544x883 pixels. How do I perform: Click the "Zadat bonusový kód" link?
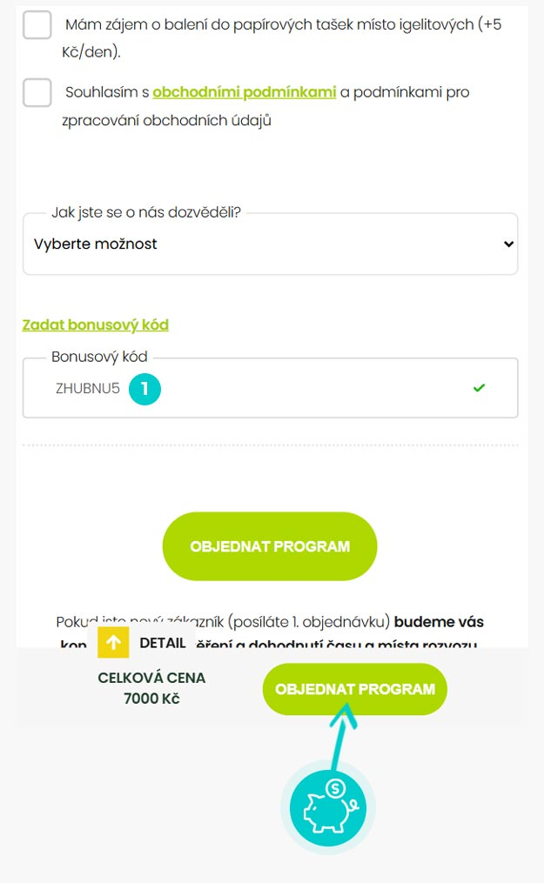[x=95, y=324]
